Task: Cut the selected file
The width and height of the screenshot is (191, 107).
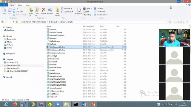Action: pyautogui.click(x=16, y=9)
